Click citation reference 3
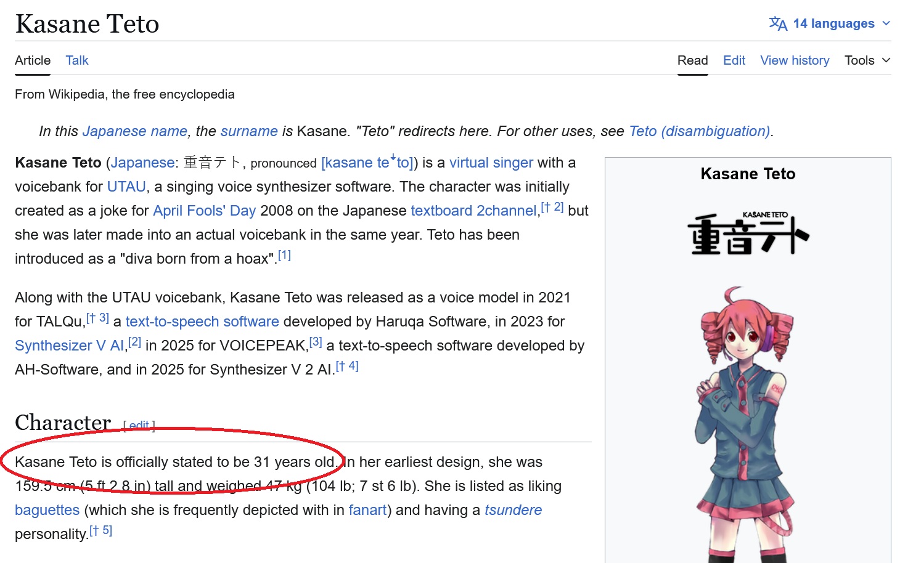The height and width of the screenshot is (563, 900). [316, 342]
